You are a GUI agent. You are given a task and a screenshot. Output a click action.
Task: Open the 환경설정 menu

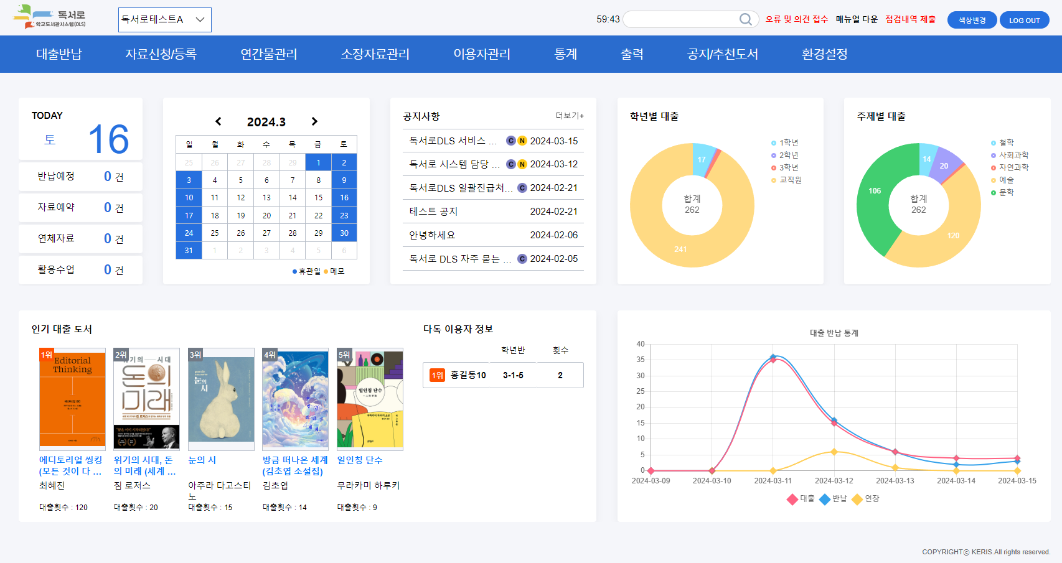point(824,54)
